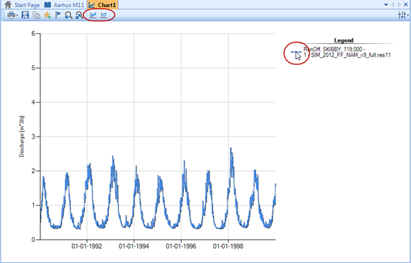Click the zoom full extent magnifier icon
The image size is (411, 263).
79,16
